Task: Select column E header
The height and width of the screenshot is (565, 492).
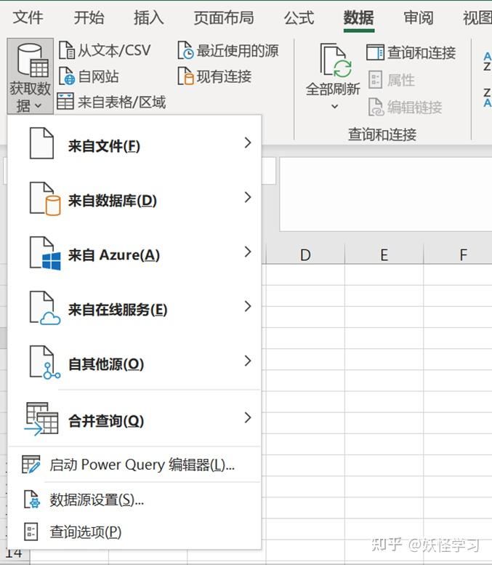Action: [384, 255]
